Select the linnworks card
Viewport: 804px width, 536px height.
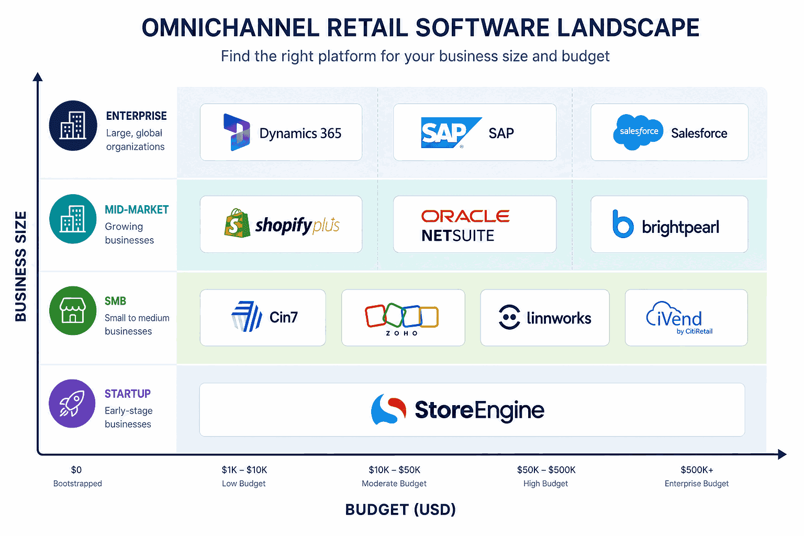coord(545,318)
